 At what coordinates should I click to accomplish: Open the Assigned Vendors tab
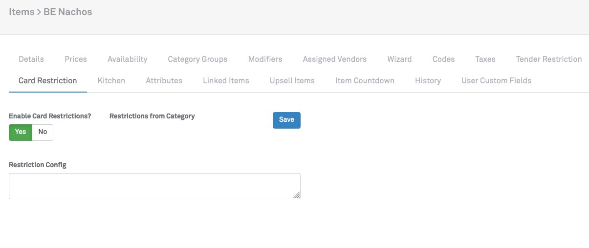(334, 59)
